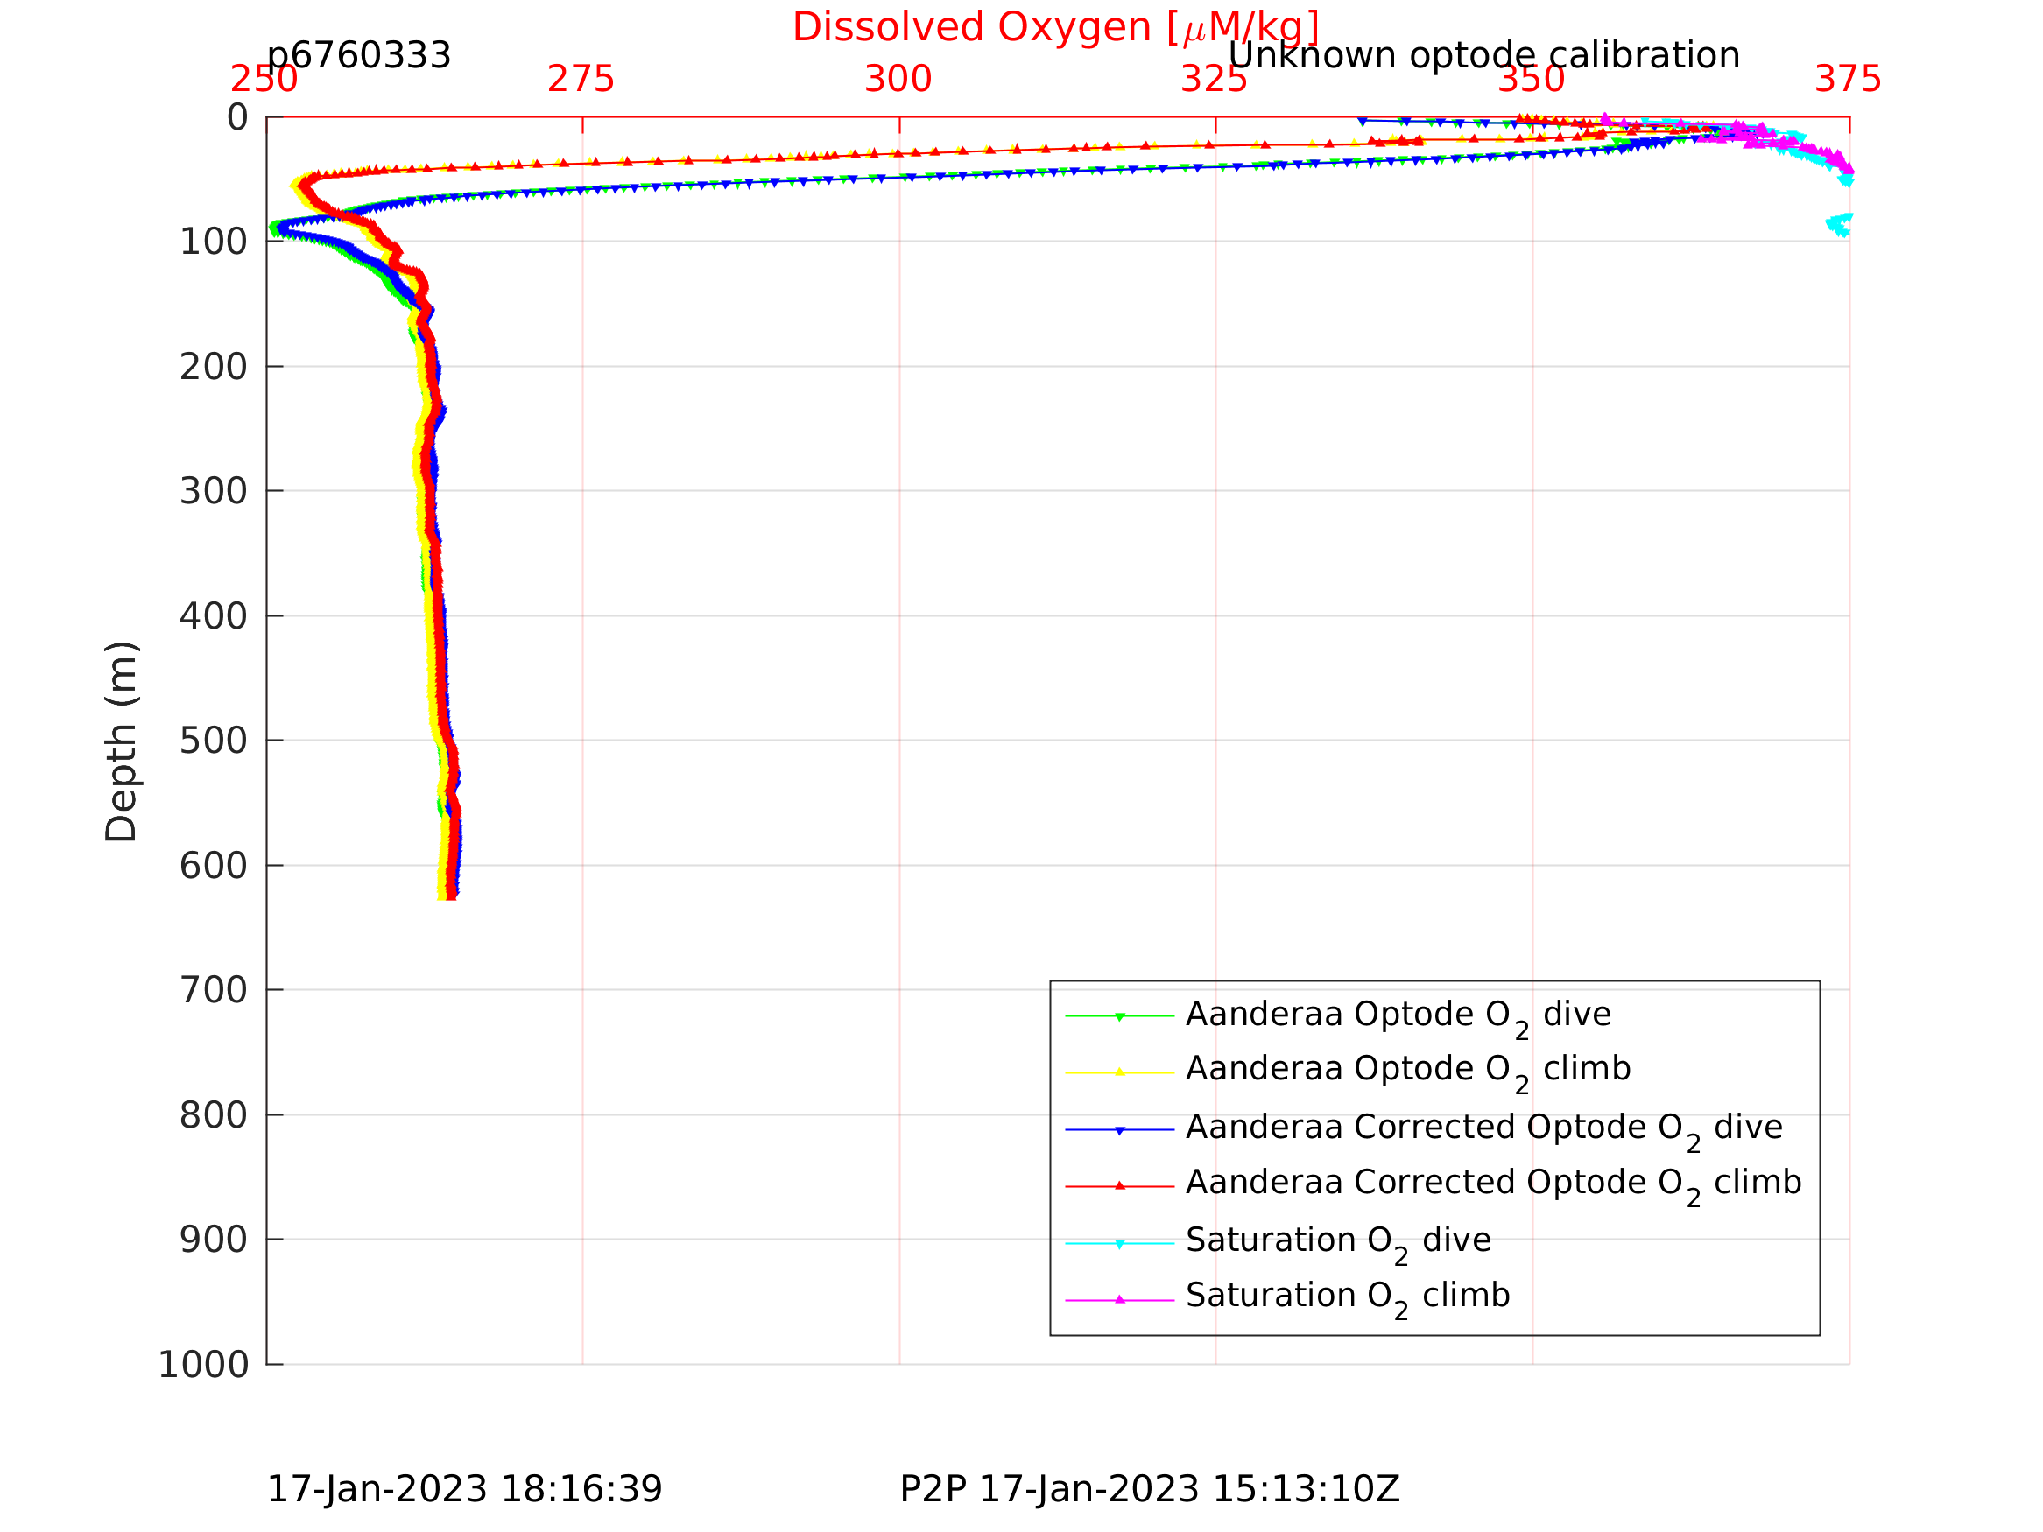Screen dimensions: 2043x1532
Task: Click depth tick label '400'
Action: point(214,616)
